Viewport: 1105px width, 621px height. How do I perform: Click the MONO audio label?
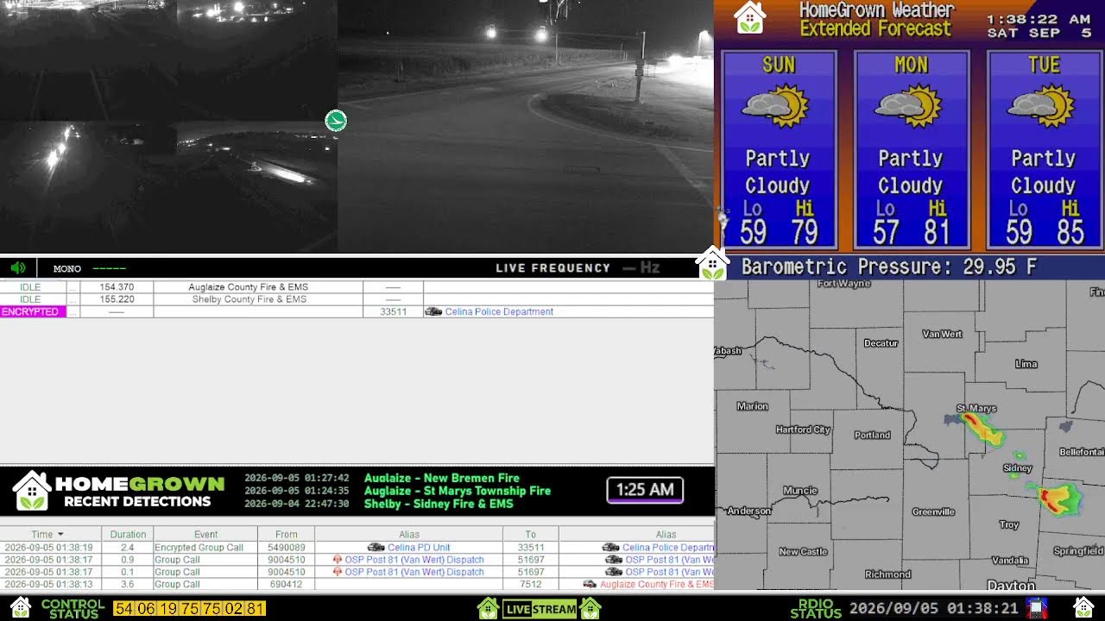(67, 268)
